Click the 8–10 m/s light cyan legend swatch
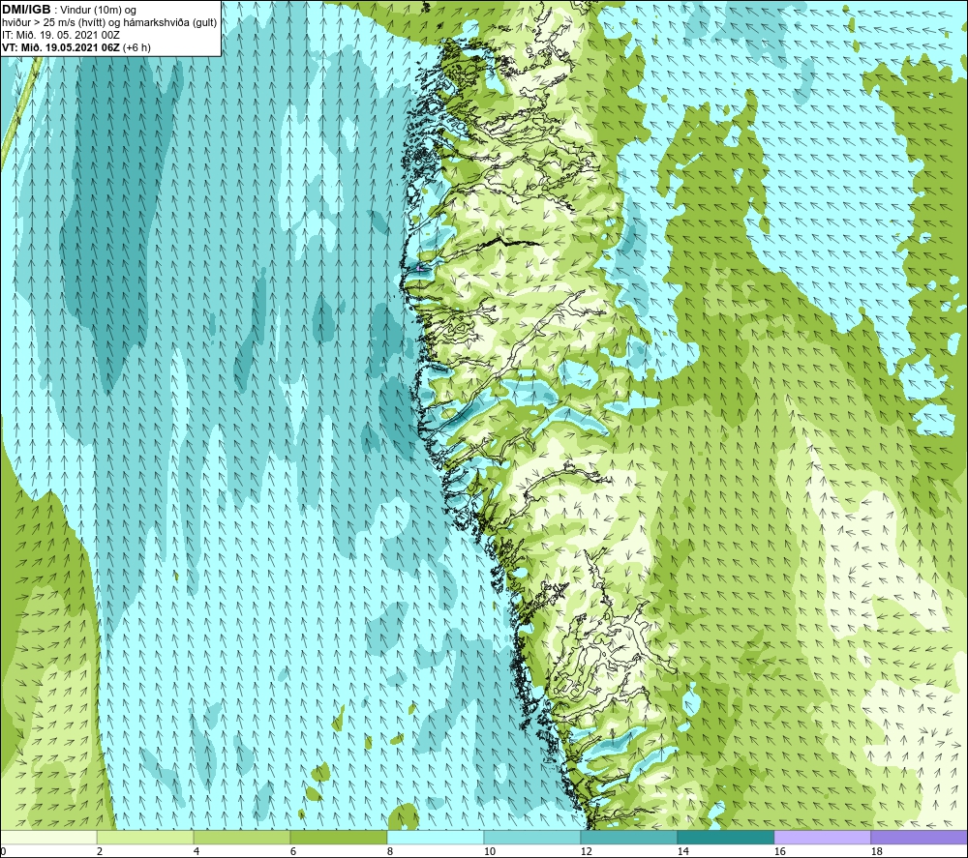Image resolution: width=968 pixels, height=858 pixels. pyautogui.click(x=436, y=837)
